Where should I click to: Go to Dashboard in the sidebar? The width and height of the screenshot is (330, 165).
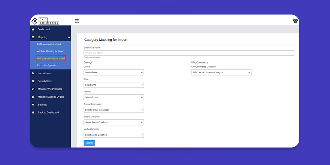44,29
